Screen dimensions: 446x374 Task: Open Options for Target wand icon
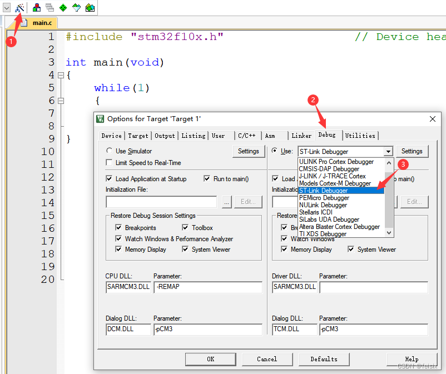coord(19,8)
